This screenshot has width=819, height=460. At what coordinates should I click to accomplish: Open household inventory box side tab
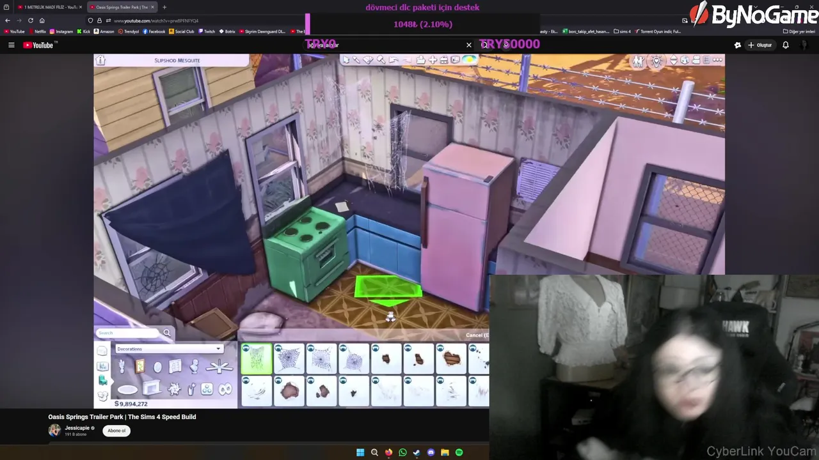pyautogui.click(x=102, y=396)
